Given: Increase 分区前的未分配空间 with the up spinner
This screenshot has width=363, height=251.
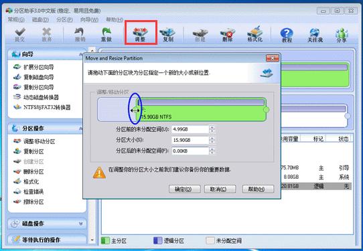Looking at the screenshot, I should [x=212, y=127].
